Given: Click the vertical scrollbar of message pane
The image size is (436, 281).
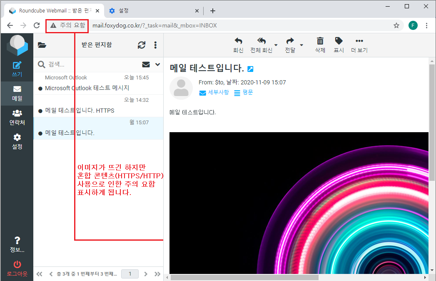Looking at the screenshot, I should pos(432,123).
